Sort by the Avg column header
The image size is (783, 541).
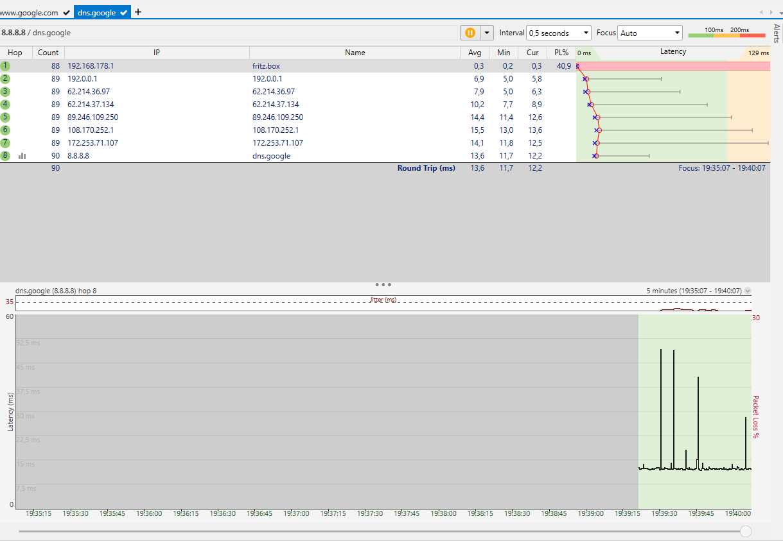tap(475, 53)
